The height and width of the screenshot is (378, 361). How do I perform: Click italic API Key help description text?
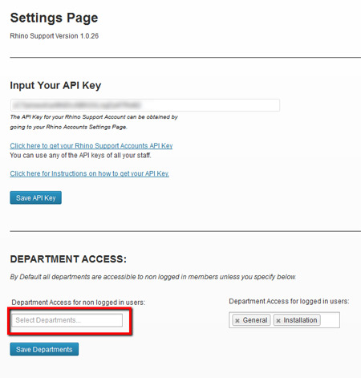(x=94, y=122)
